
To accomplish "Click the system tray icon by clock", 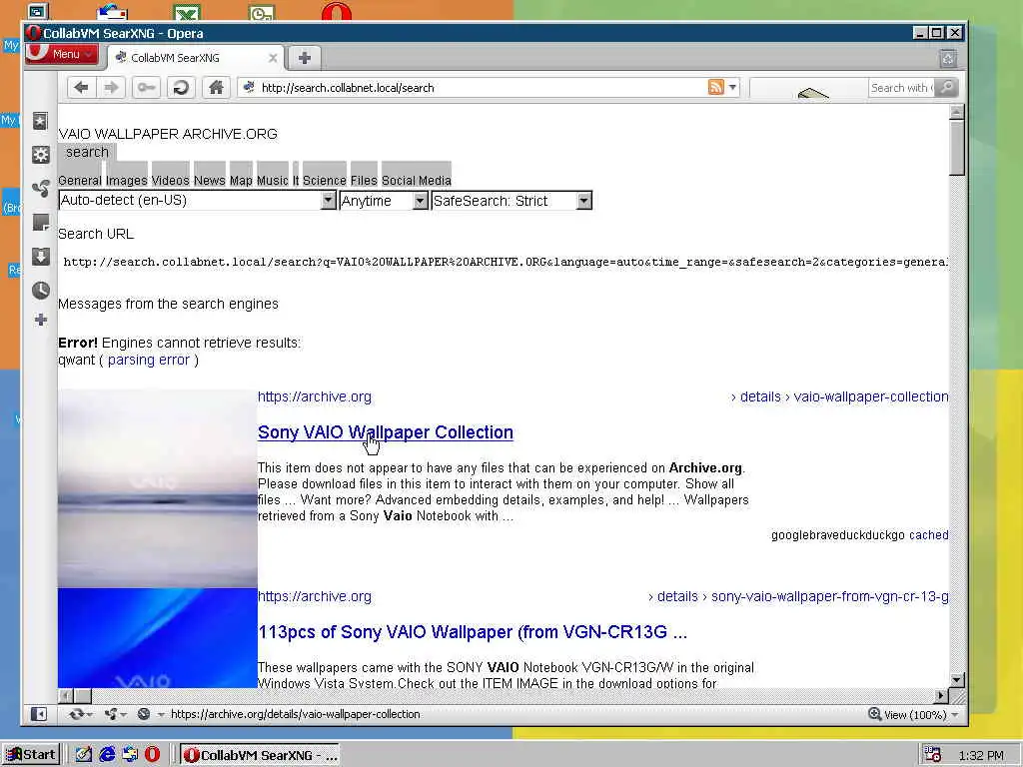I will (x=932, y=755).
